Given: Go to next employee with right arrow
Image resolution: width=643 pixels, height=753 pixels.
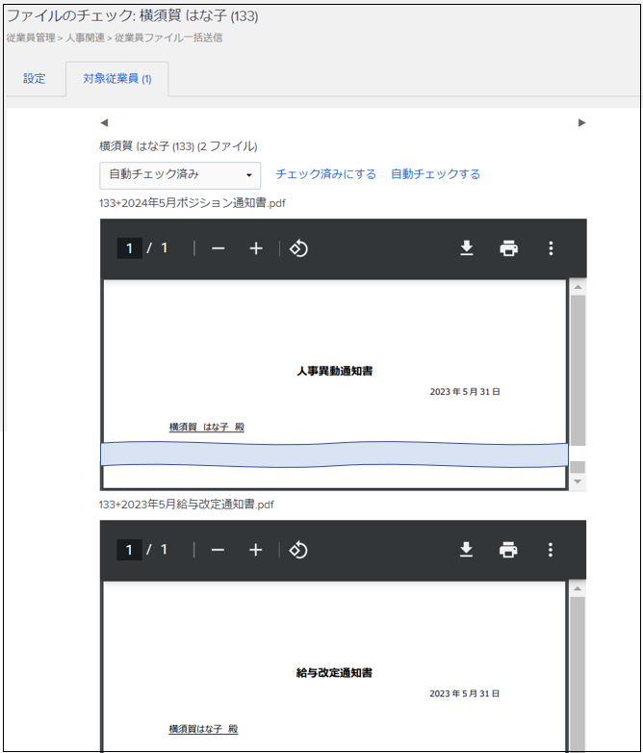Looking at the screenshot, I should coord(581,123).
